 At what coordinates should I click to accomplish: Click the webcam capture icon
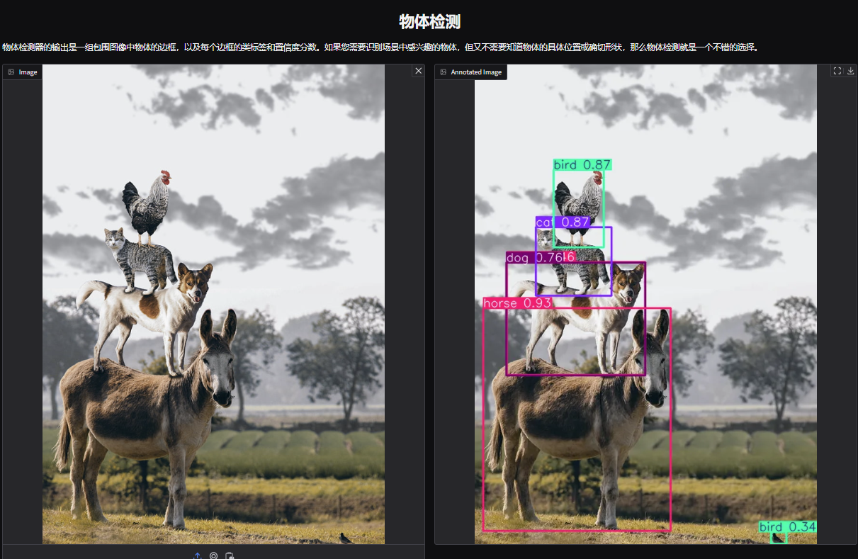click(213, 555)
